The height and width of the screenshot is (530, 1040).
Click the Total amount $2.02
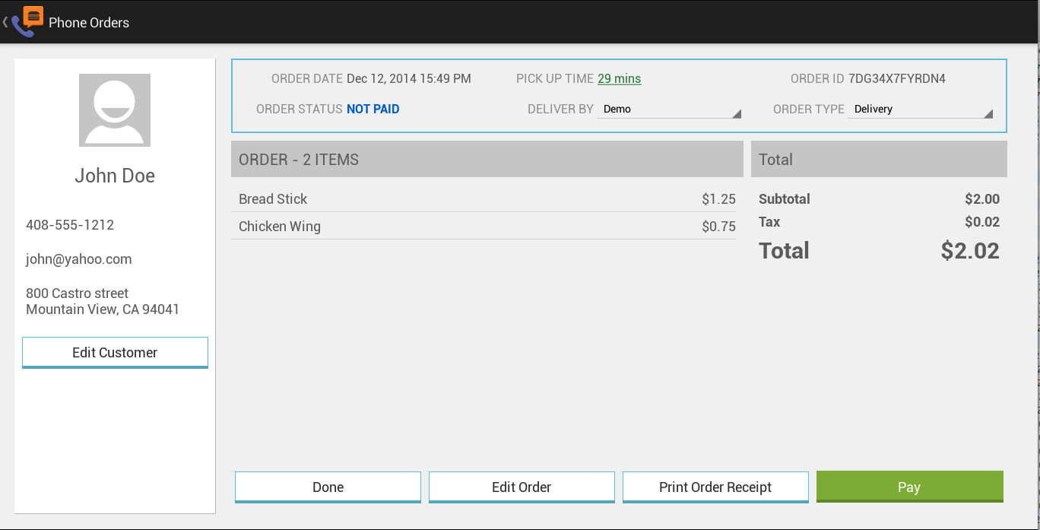click(970, 251)
